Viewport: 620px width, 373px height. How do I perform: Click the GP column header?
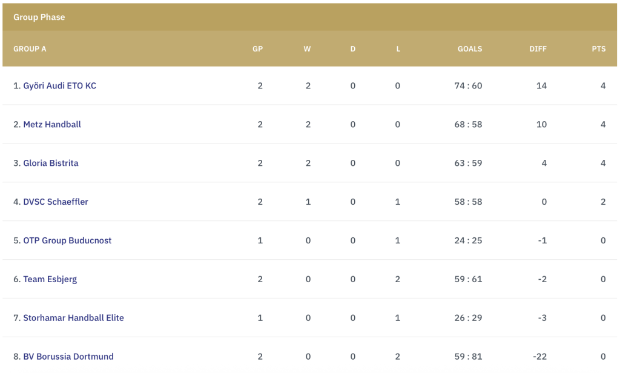pos(257,49)
